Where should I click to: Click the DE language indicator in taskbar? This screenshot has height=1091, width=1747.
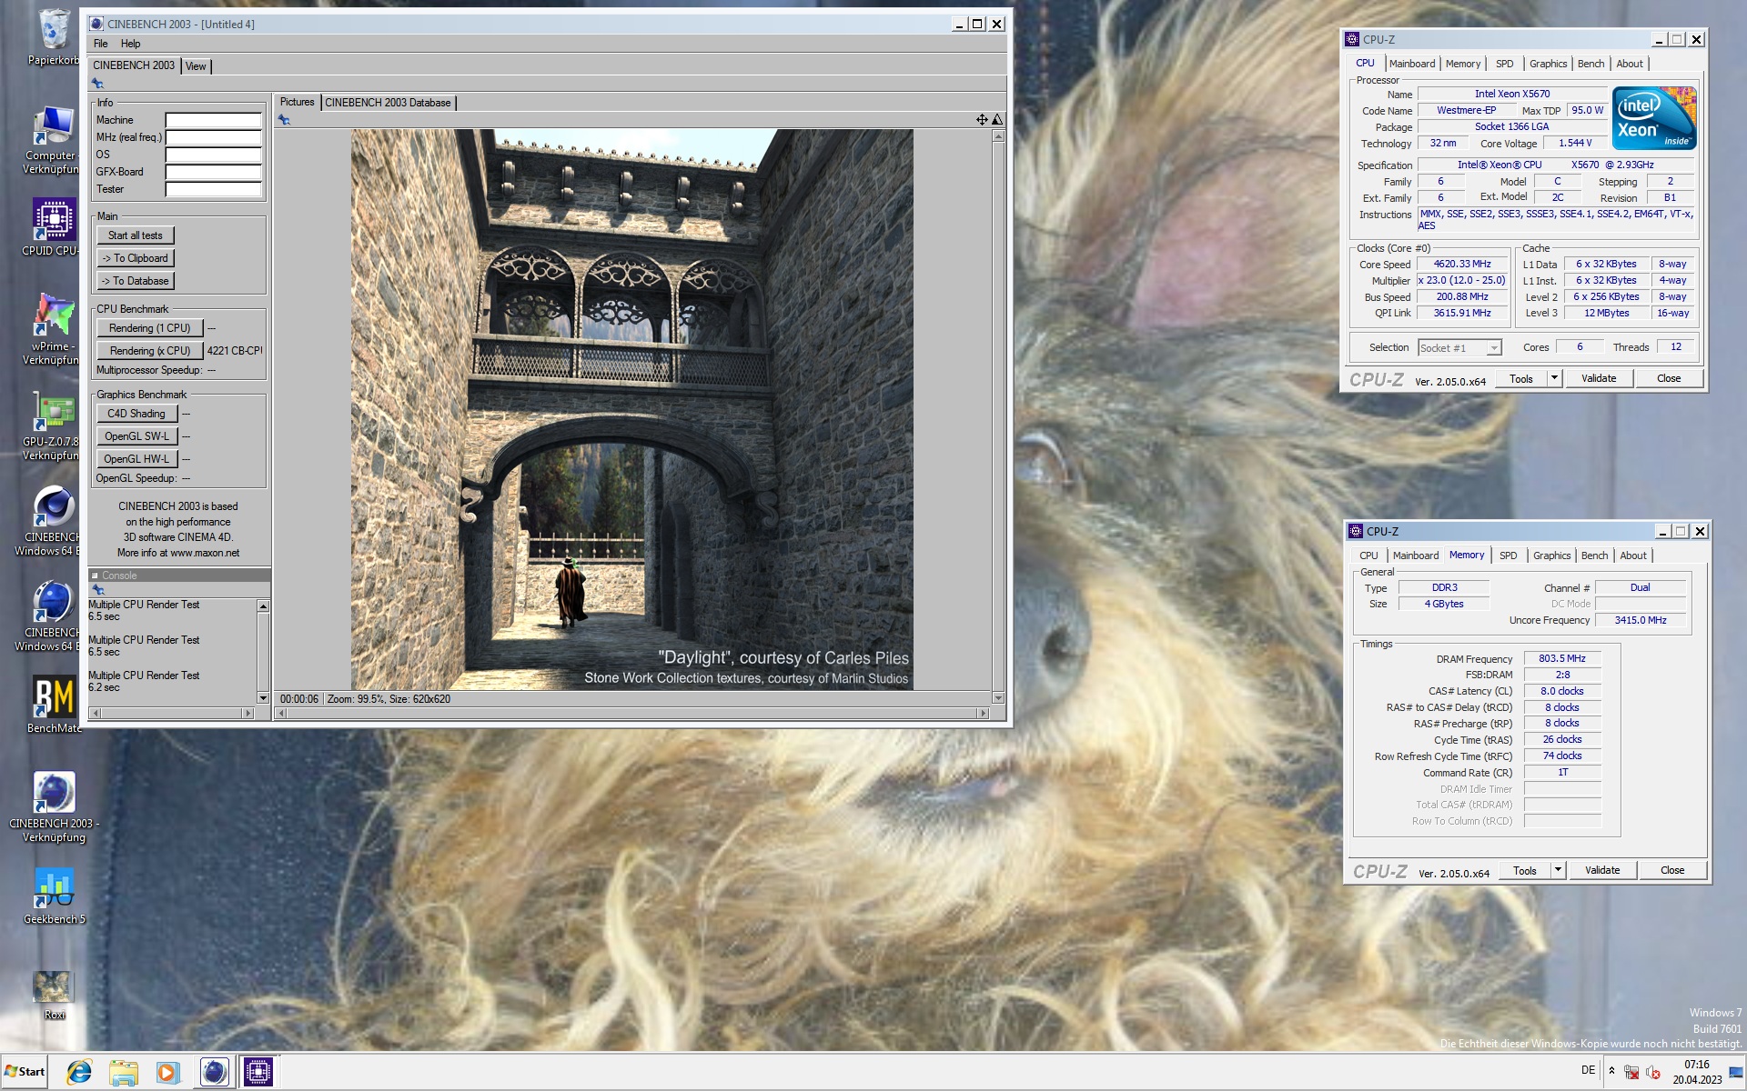tap(1588, 1070)
